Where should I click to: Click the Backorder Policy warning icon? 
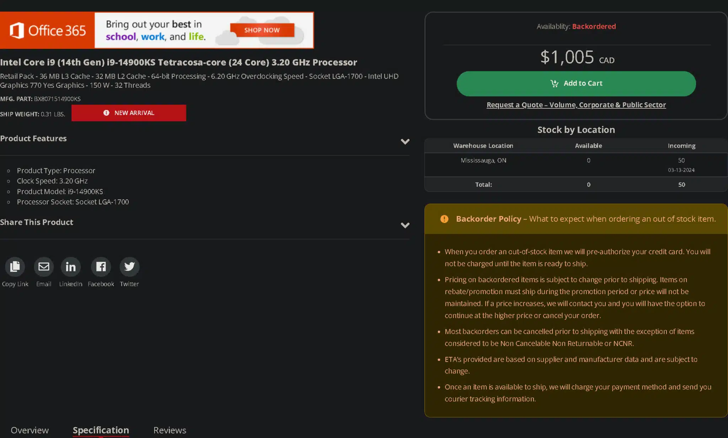click(444, 219)
